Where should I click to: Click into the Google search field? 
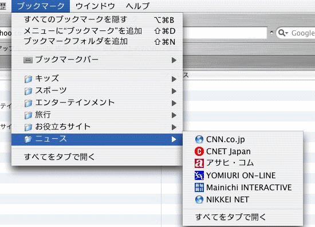click(x=302, y=33)
